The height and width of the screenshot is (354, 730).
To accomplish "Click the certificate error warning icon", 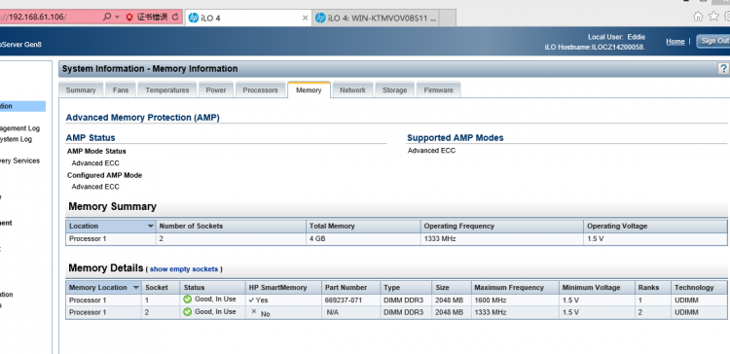I will tap(129, 18).
